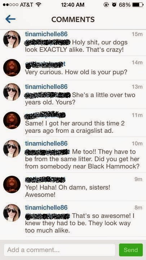Tap the Wi-Fi status icon
Viewport: 146px width, 260px height.
coord(39,5)
